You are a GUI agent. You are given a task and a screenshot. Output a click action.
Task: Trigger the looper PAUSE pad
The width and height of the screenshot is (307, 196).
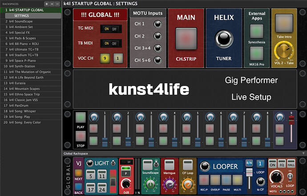(x=226, y=180)
